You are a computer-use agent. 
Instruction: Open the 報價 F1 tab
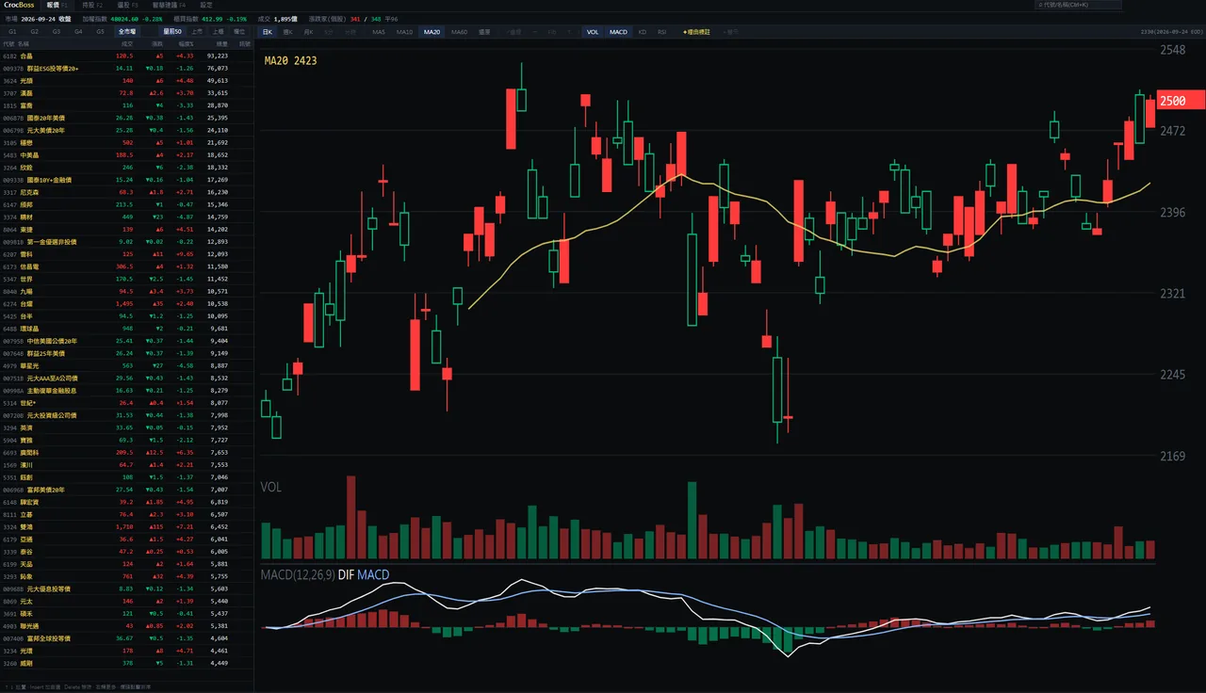click(x=57, y=5)
